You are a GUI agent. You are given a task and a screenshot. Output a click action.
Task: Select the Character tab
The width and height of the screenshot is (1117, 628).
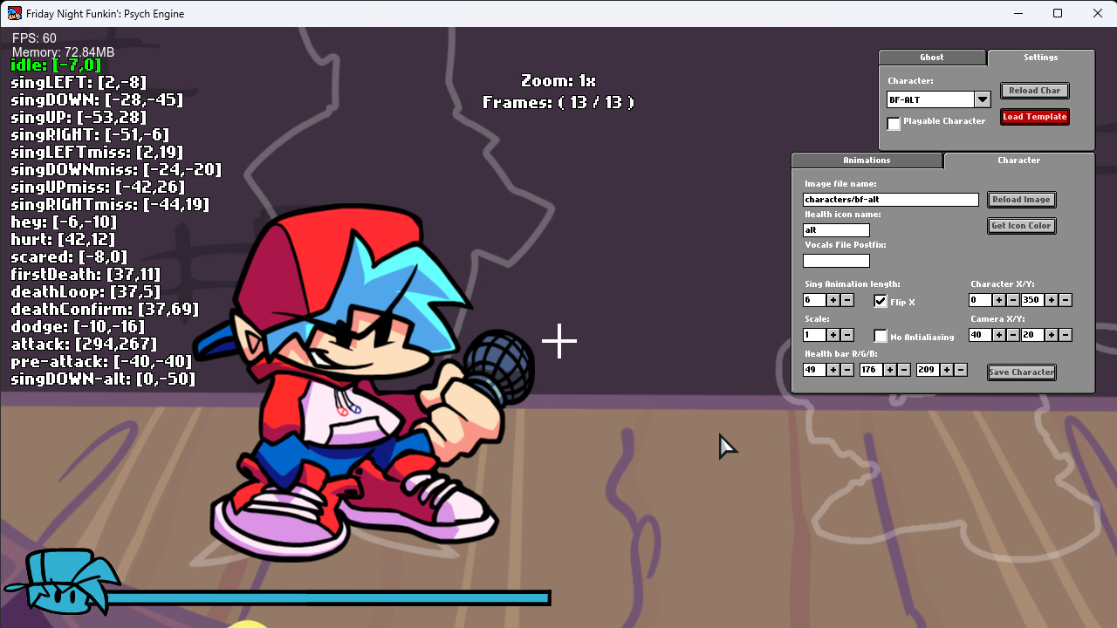pos(1018,160)
